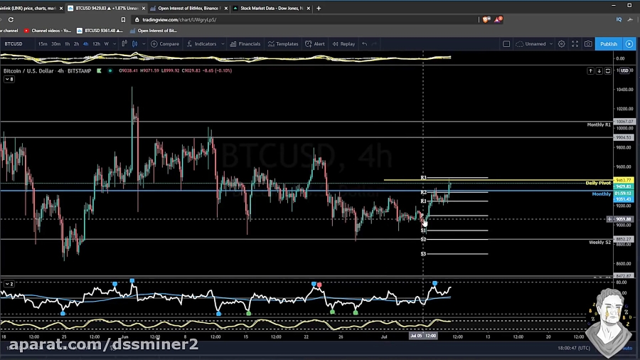Open the Brave Shields icon
640x360 pixels.
(x=486, y=20)
